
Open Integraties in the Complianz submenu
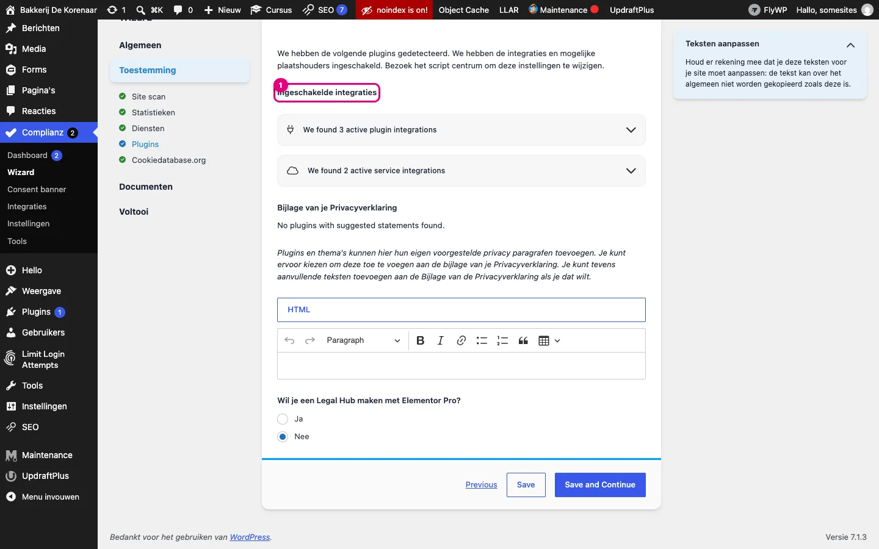point(27,207)
